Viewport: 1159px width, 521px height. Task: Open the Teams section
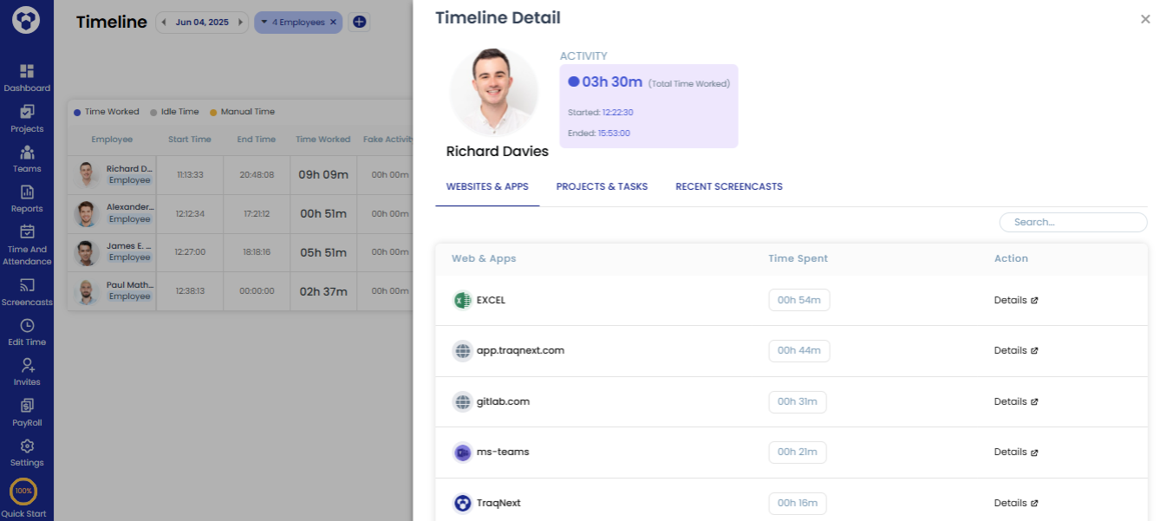(27, 160)
